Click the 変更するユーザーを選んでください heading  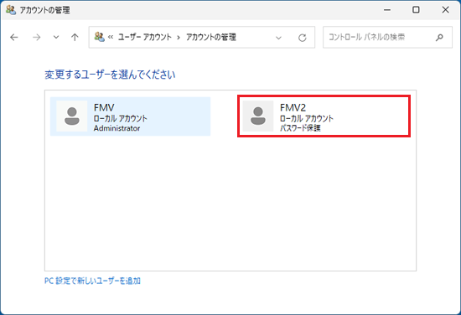point(110,75)
